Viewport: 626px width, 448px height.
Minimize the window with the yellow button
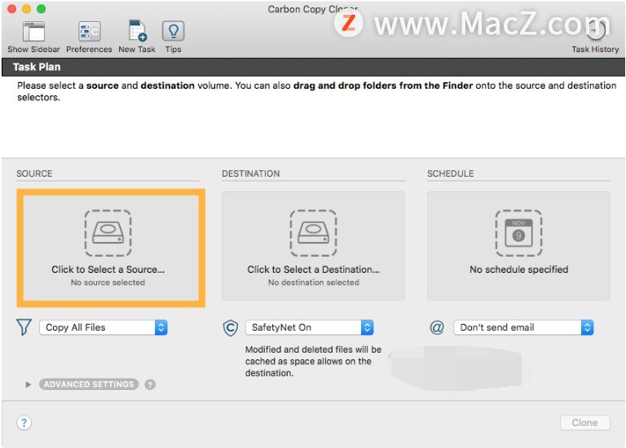tap(26, 9)
